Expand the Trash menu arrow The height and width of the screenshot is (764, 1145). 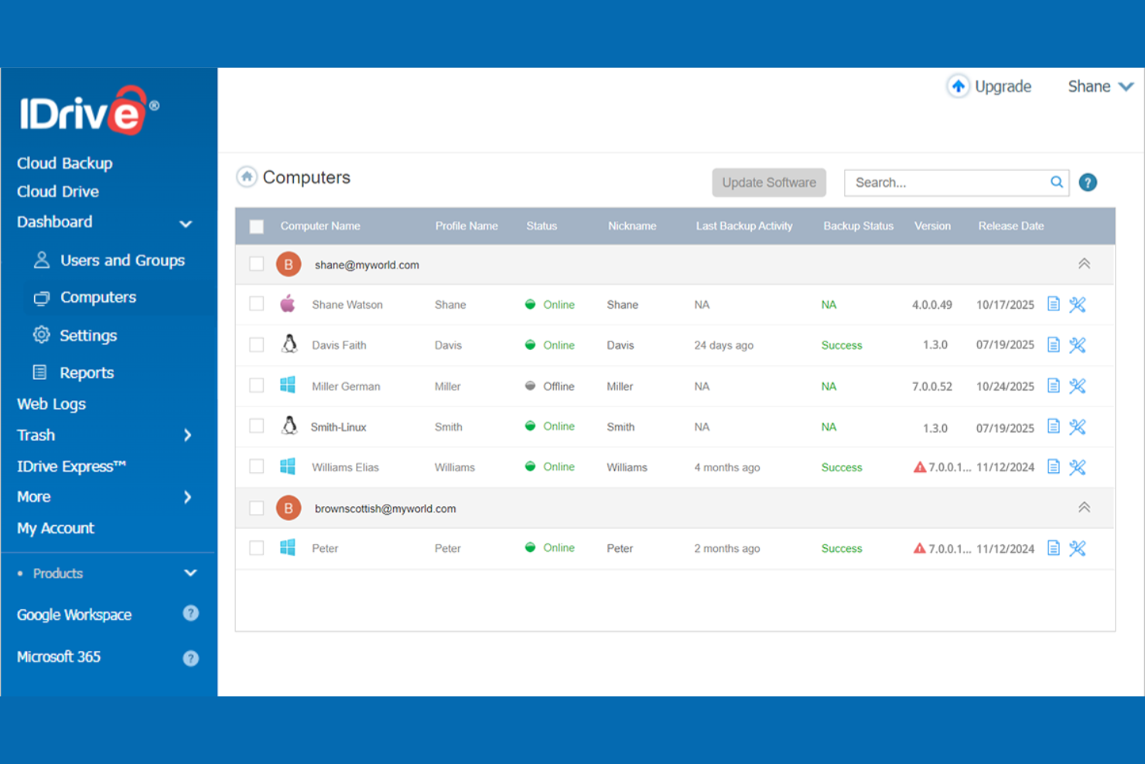(x=187, y=435)
